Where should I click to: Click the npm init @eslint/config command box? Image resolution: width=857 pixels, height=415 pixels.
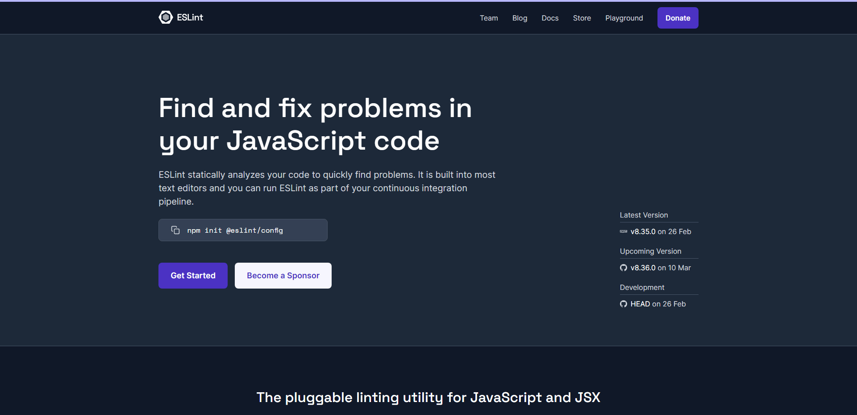(x=243, y=230)
